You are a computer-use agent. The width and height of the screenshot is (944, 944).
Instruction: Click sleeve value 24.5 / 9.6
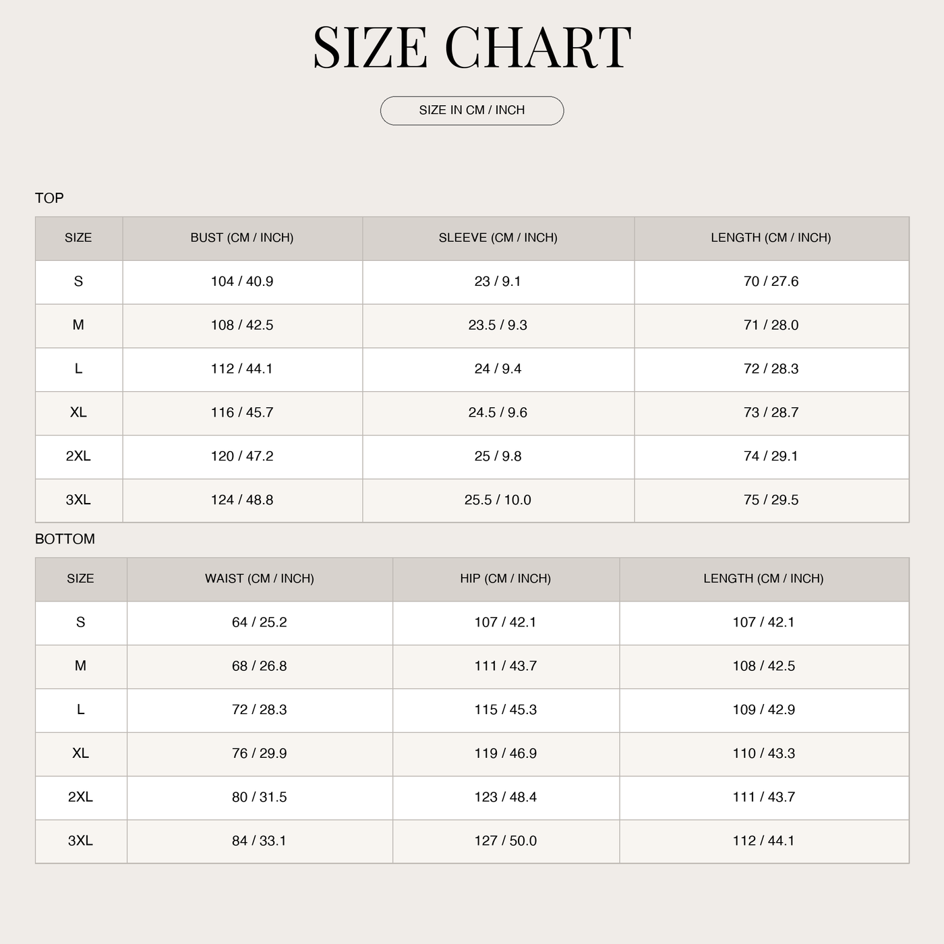[x=498, y=413]
